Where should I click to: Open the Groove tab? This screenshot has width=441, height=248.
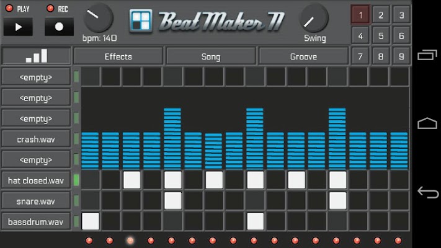tap(303, 56)
